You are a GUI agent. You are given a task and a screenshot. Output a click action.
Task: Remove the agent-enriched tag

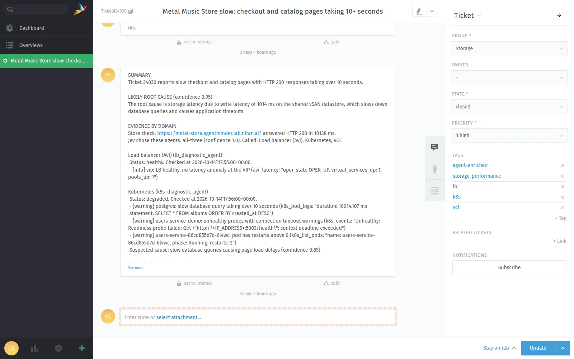click(x=562, y=165)
